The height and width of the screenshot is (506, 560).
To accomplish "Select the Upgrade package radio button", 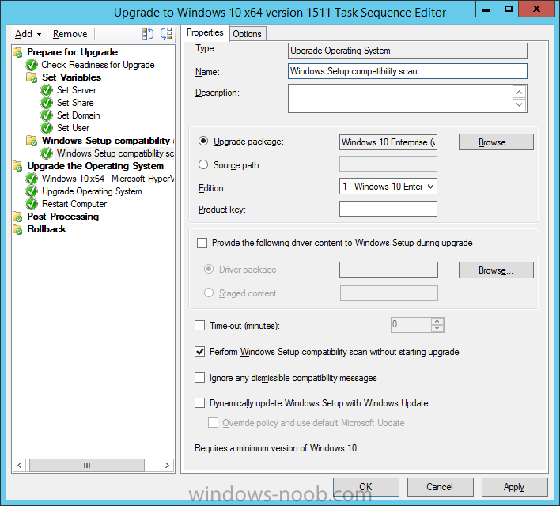I will (x=203, y=141).
